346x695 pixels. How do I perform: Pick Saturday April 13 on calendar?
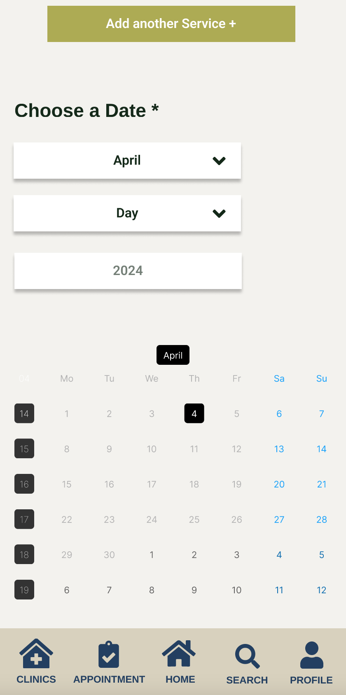pyautogui.click(x=279, y=449)
